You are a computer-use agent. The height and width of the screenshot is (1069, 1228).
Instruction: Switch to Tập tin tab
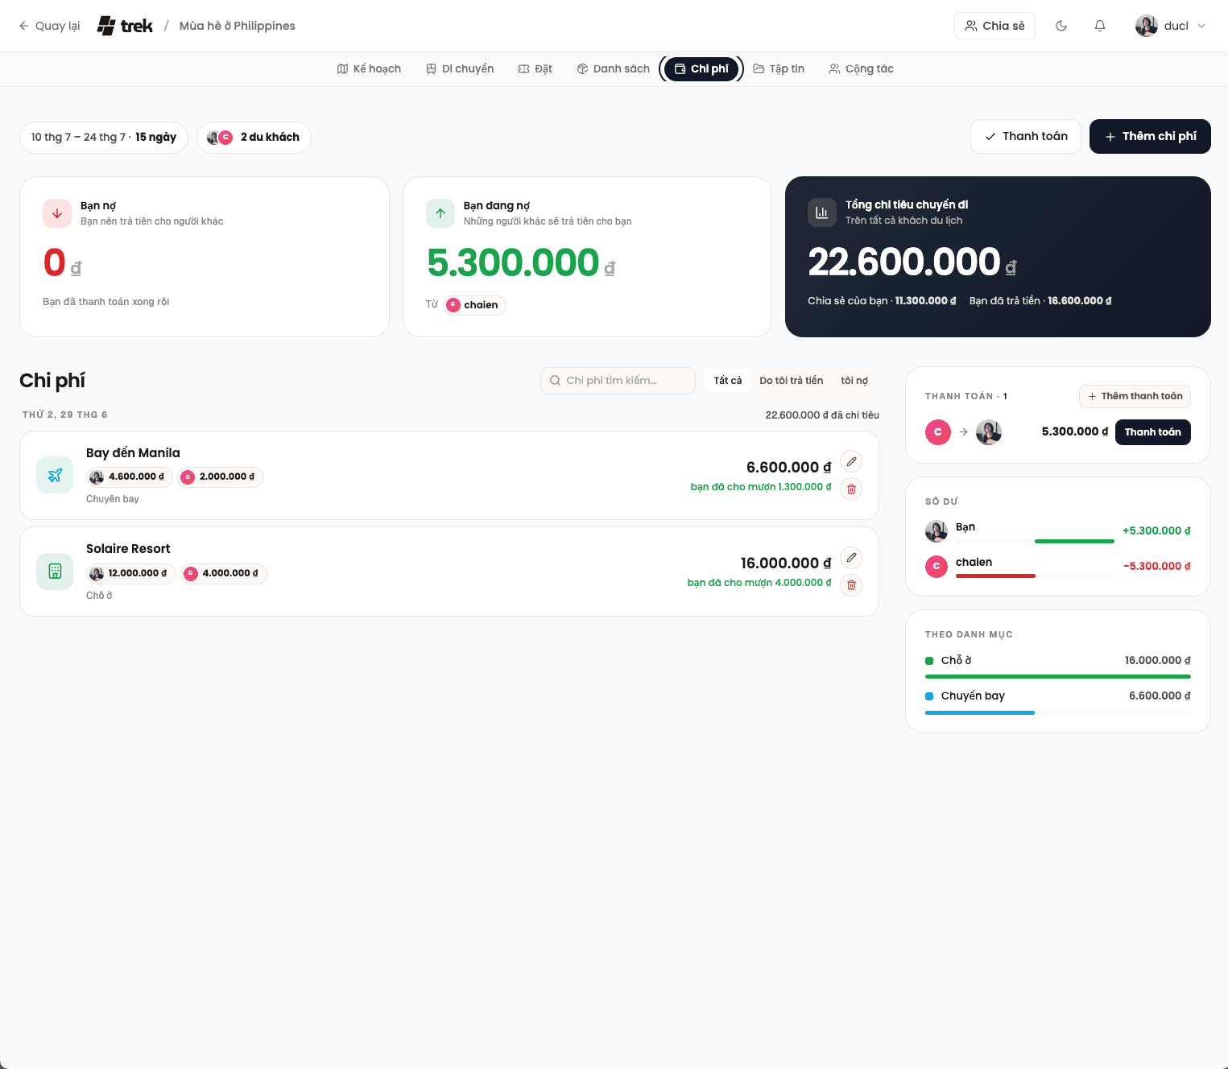click(x=779, y=68)
